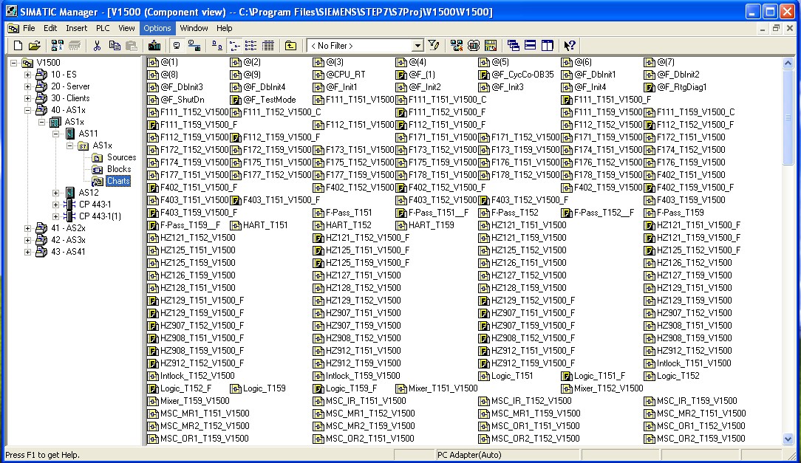Click the Download to PLC icon
This screenshot has height=463, width=801.
(154, 46)
